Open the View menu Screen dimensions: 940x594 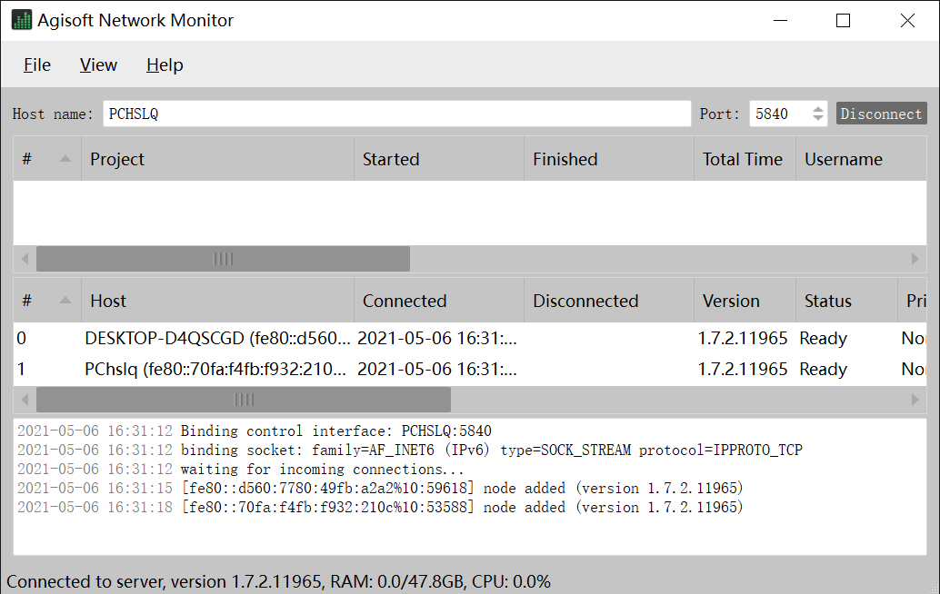pyautogui.click(x=98, y=64)
